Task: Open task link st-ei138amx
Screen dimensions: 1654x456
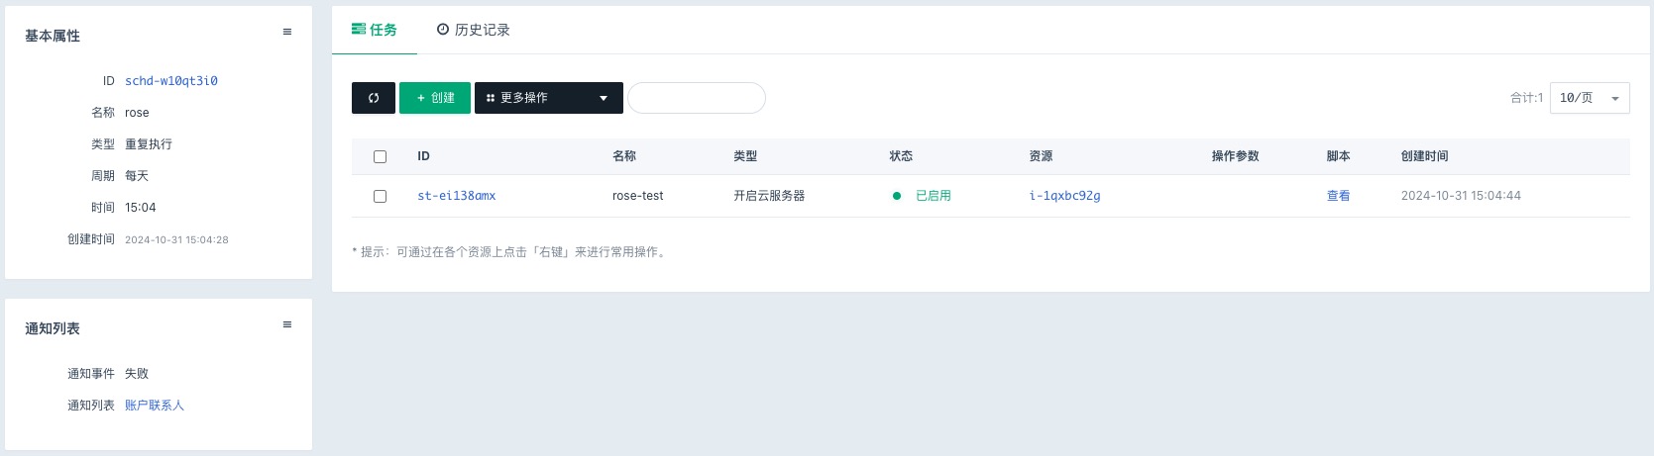Action: pyautogui.click(x=457, y=196)
